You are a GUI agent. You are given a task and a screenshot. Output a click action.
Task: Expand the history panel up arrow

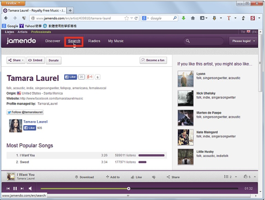click(255, 177)
